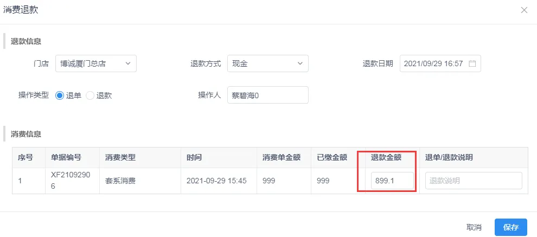Click the chevron arrow in 退款方式 dropdown

click(300, 63)
